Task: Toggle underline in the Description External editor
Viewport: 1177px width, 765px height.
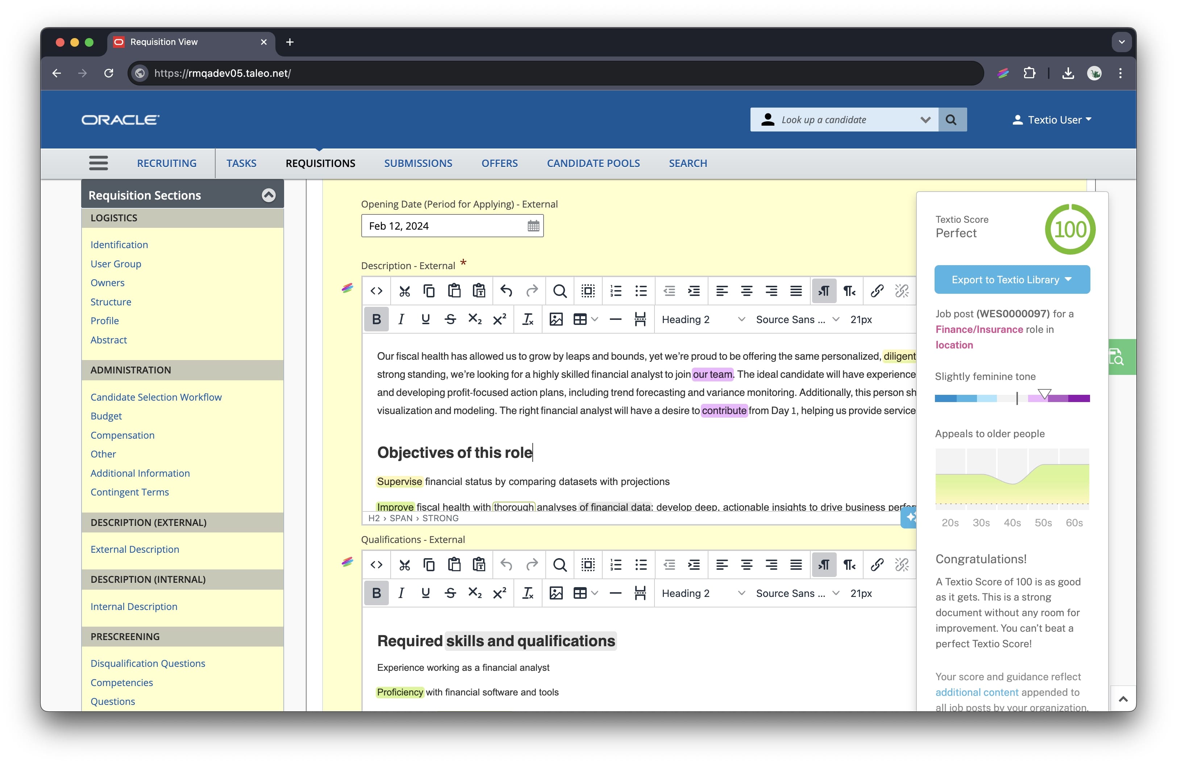Action: pyautogui.click(x=425, y=319)
